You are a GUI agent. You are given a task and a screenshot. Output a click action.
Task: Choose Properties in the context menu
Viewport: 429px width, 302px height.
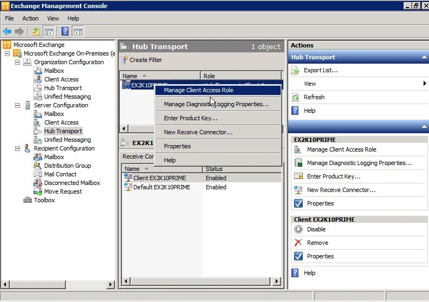click(218, 146)
